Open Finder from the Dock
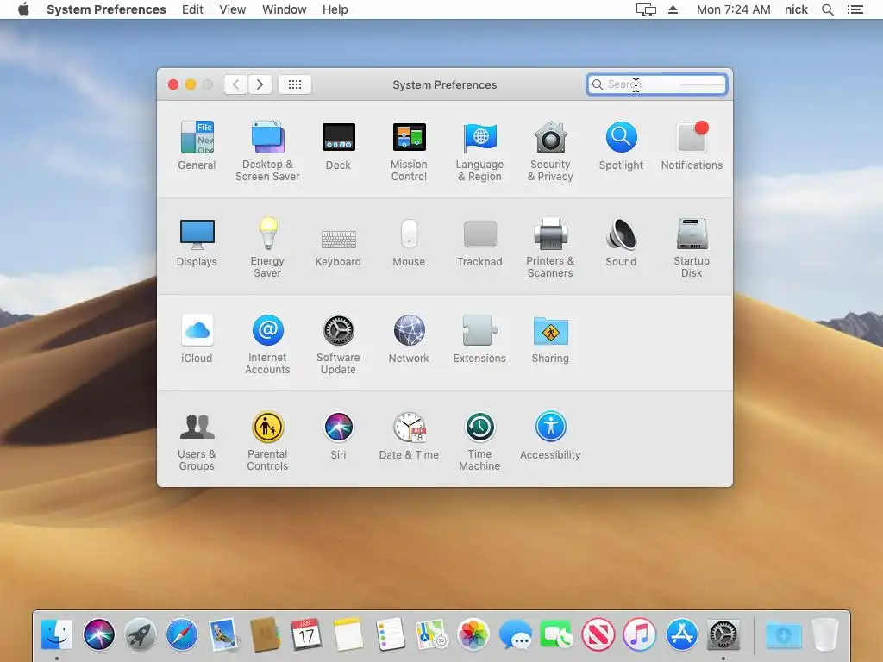This screenshot has height=662, width=883. (57, 634)
